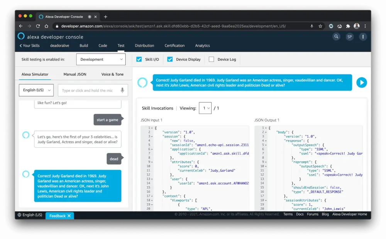Open search using the magnifier icon
The image size is (386, 239).
click(x=337, y=37)
